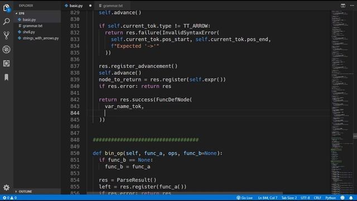Switch to the basic.py tab
The image size is (357, 201).
[76, 6]
